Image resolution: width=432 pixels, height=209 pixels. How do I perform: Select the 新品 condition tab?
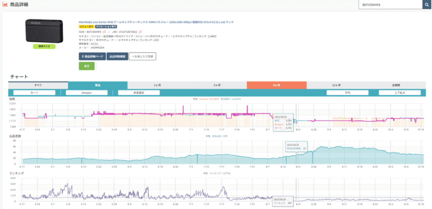pos(97,85)
